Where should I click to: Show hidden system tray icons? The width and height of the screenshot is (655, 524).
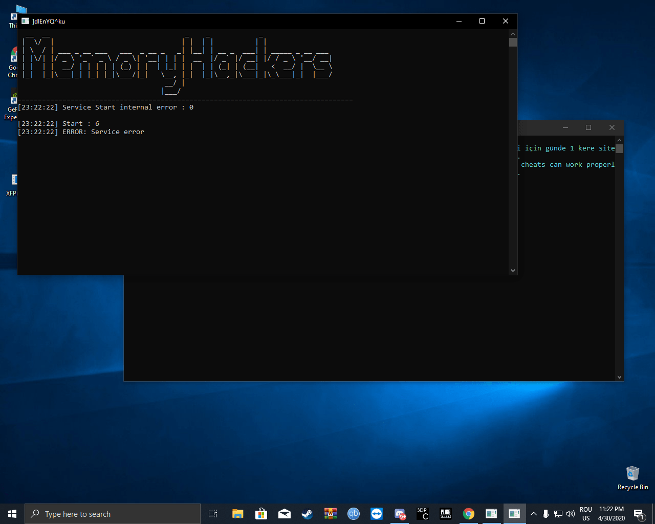534,514
